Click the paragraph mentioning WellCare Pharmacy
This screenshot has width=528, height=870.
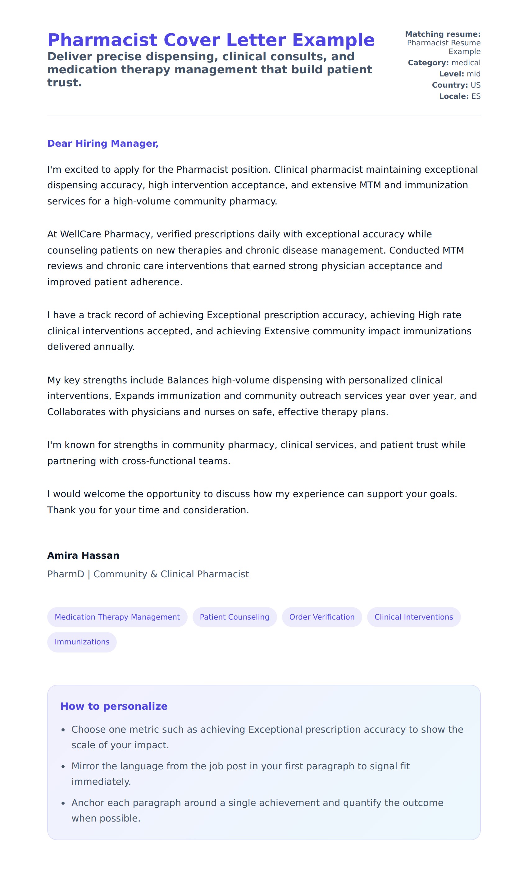click(255, 258)
